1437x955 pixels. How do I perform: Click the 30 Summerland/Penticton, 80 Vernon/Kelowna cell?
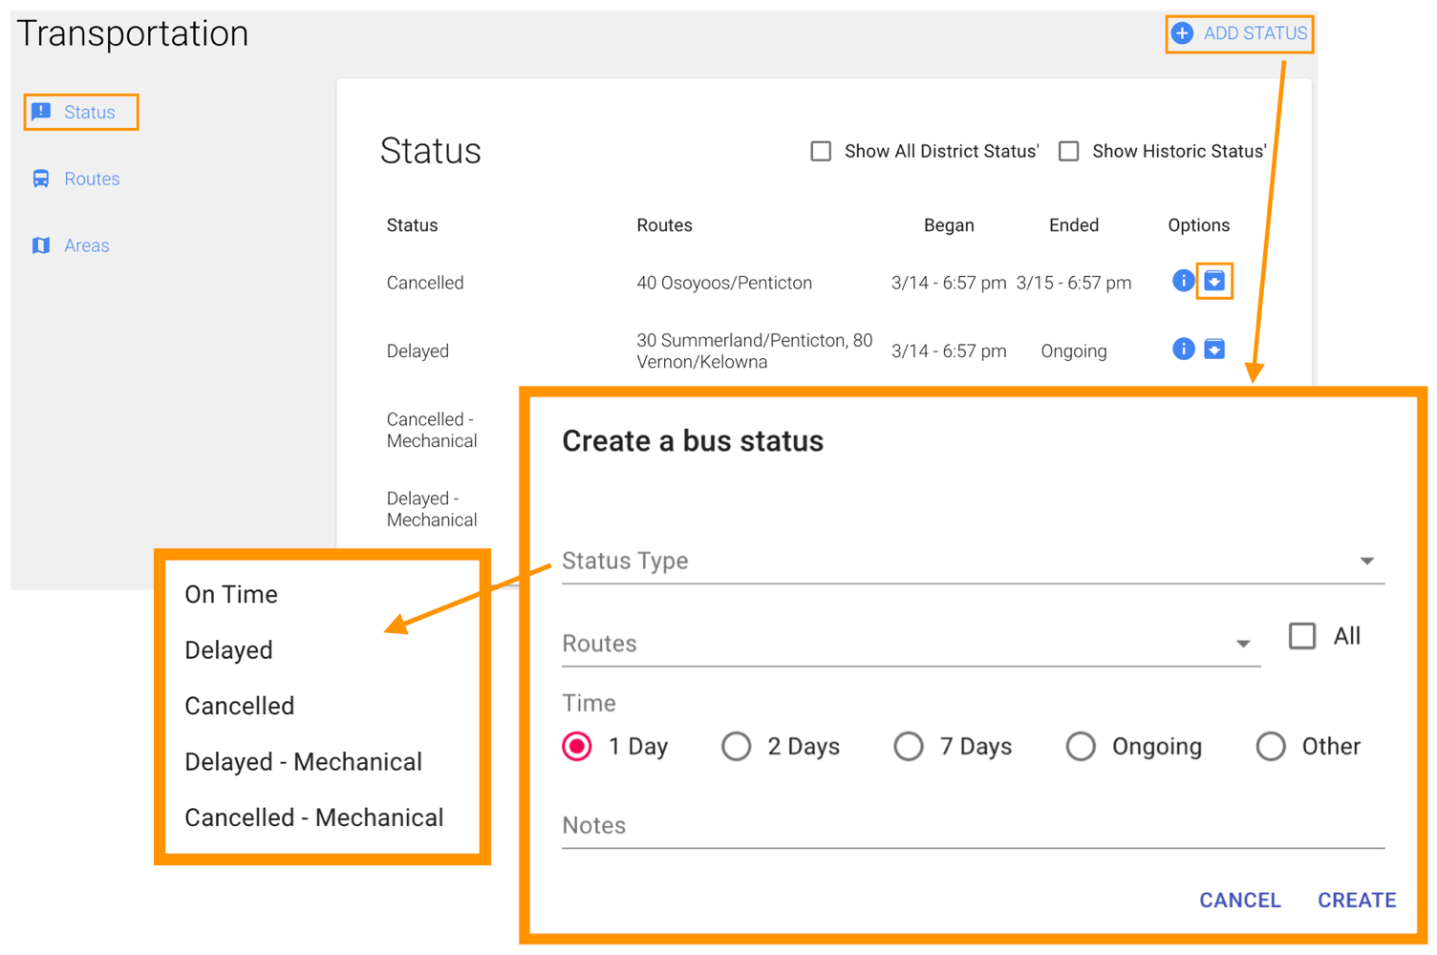(x=755, y=351)
